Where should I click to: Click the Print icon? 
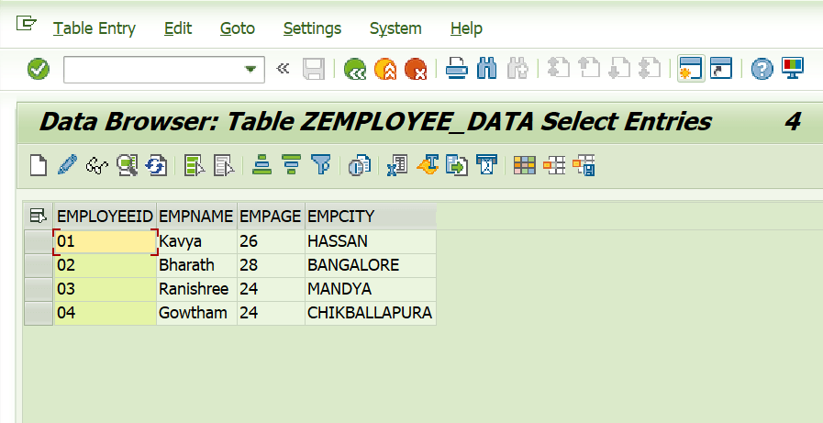click(457, 69)
